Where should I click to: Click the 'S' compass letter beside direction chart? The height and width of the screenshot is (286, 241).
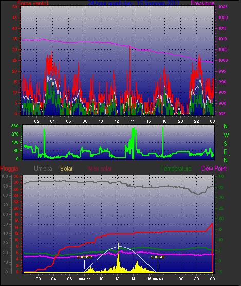tap(226, 144)
